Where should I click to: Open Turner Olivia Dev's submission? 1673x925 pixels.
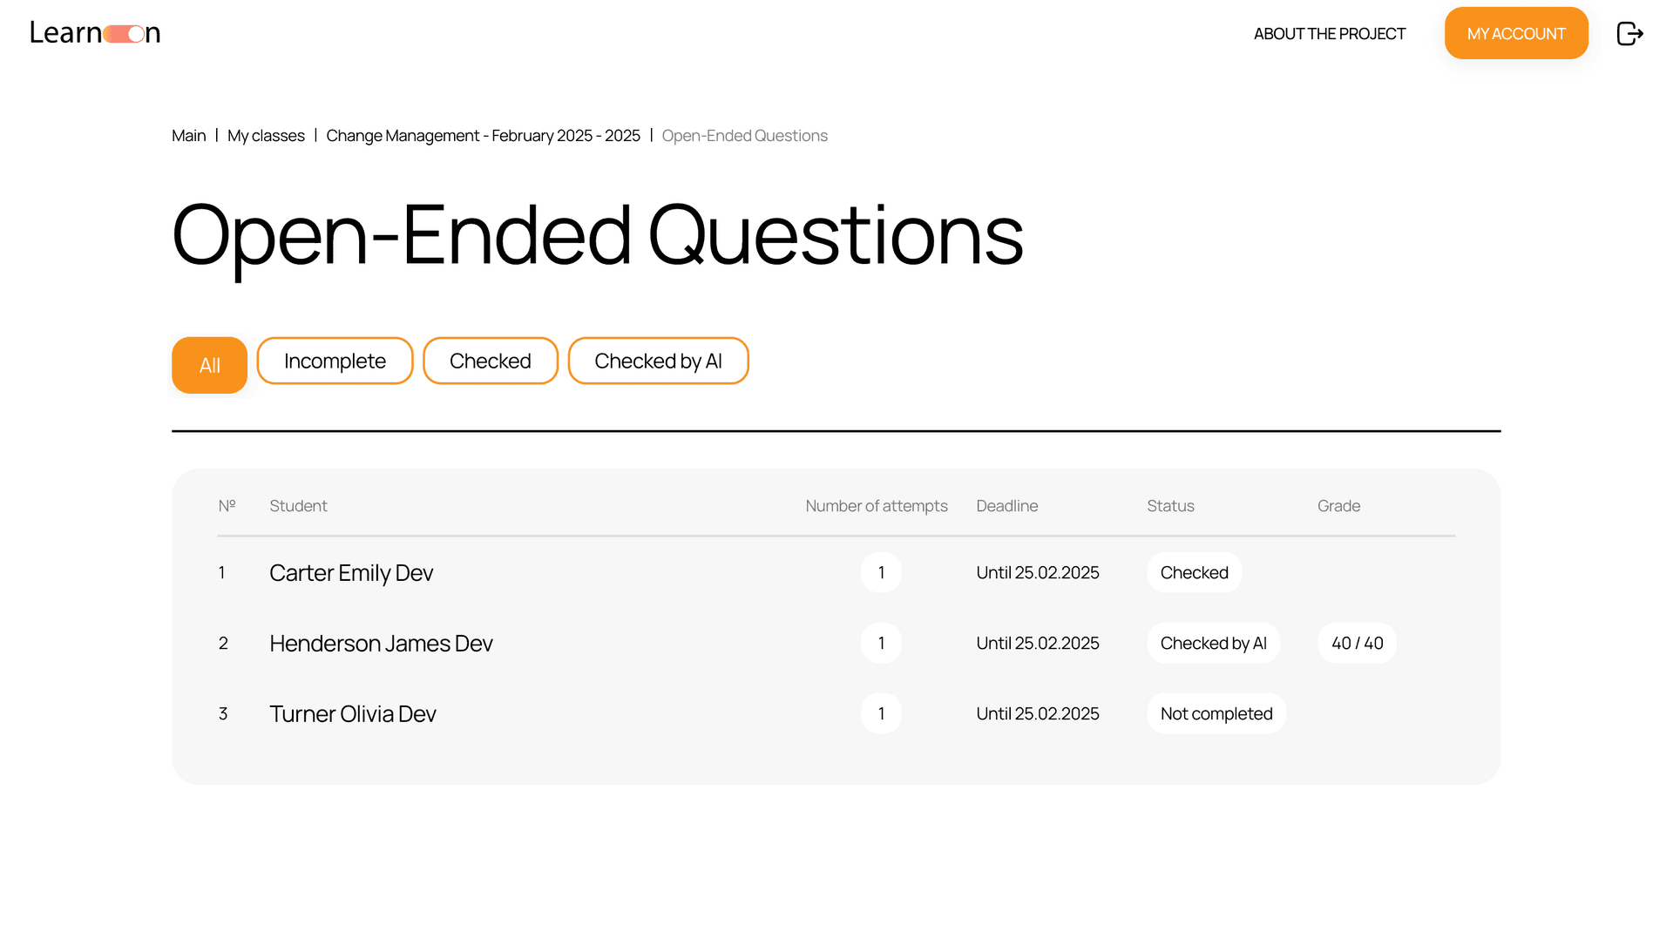click(x=353, y=714)
